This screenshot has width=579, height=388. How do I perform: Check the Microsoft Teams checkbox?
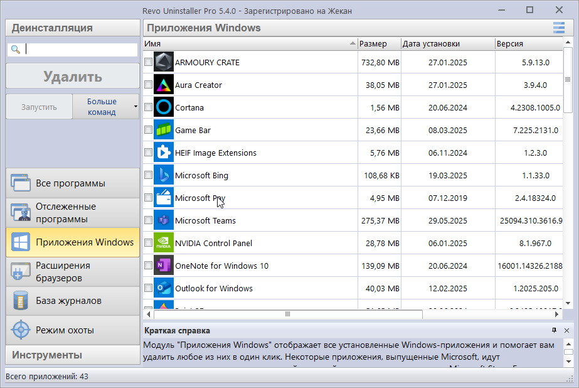click(x=148, y=220)
